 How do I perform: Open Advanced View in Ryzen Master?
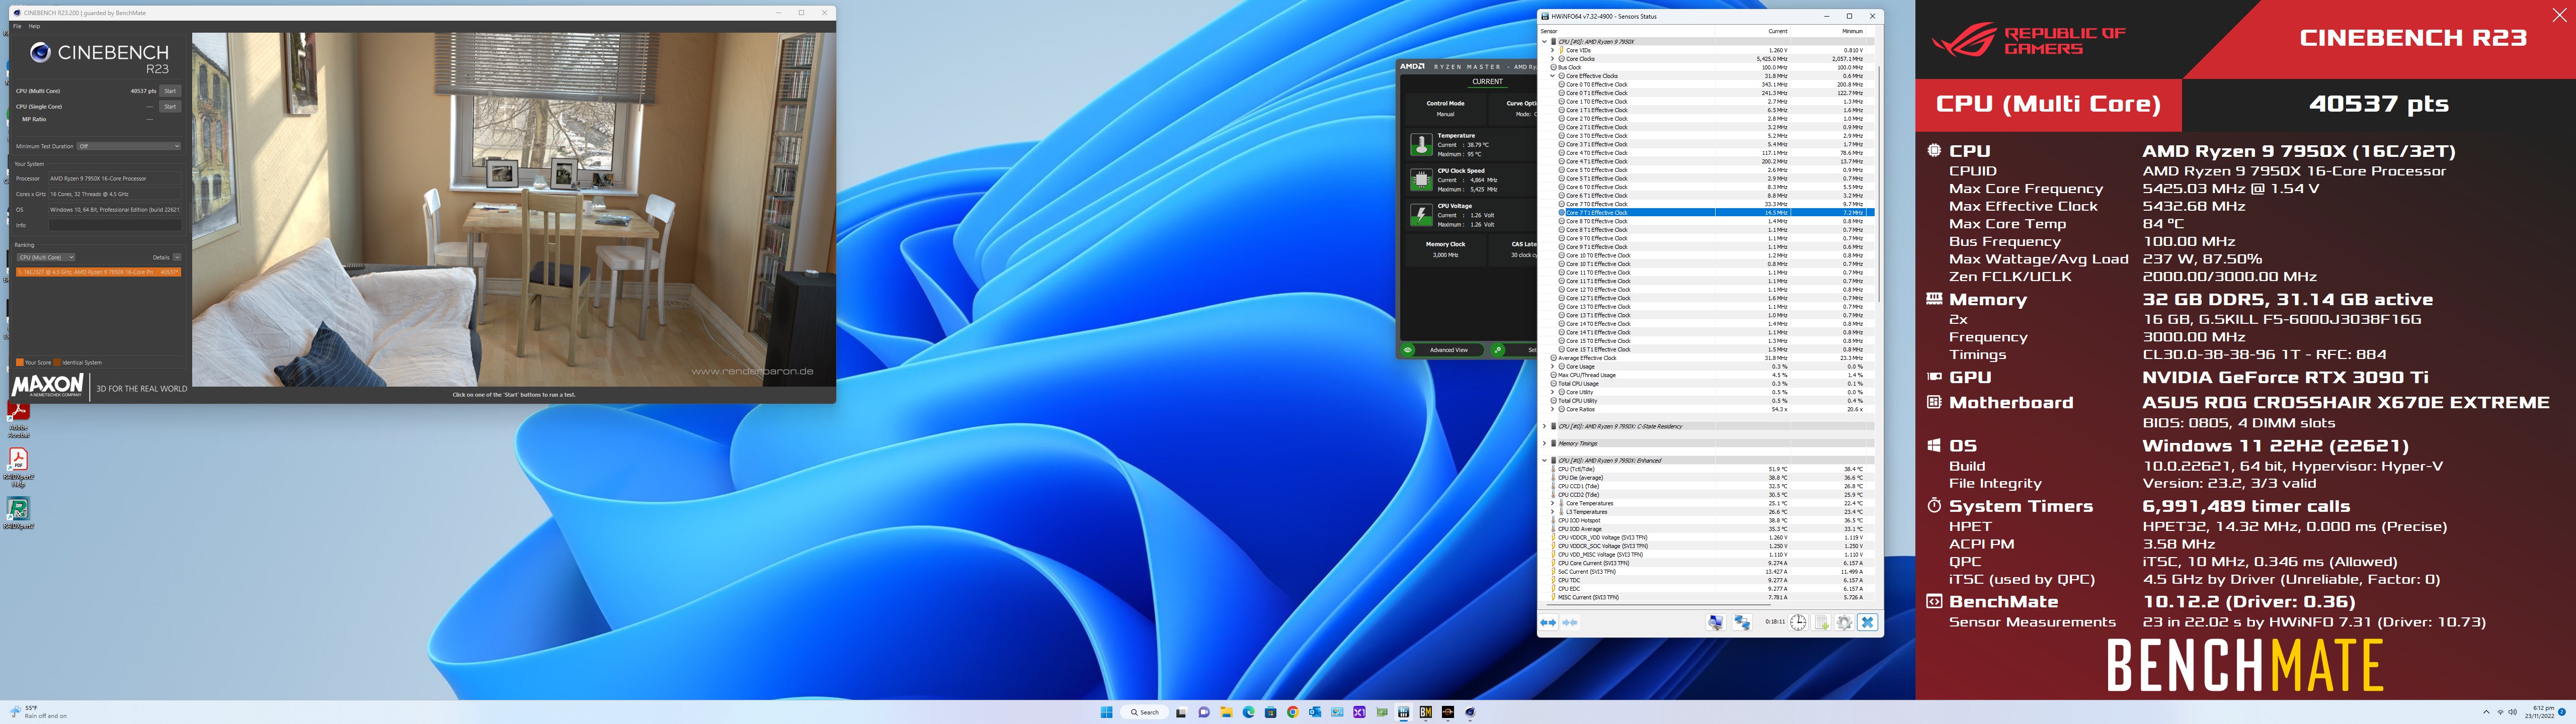1448,350
